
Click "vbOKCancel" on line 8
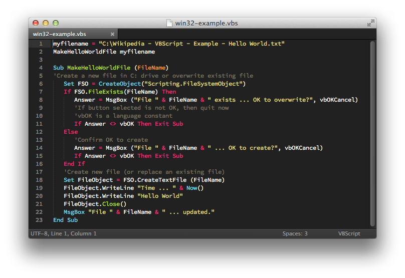(x=337, y=100)
